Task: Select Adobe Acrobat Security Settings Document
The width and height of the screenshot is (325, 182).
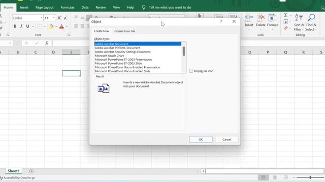Action: coord(138,52)
